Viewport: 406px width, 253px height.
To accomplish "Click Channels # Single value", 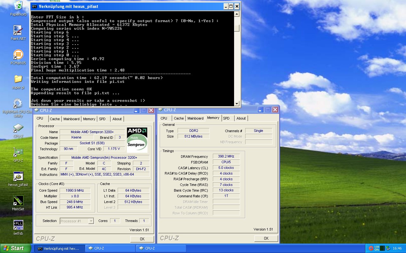I will point(259,131).
